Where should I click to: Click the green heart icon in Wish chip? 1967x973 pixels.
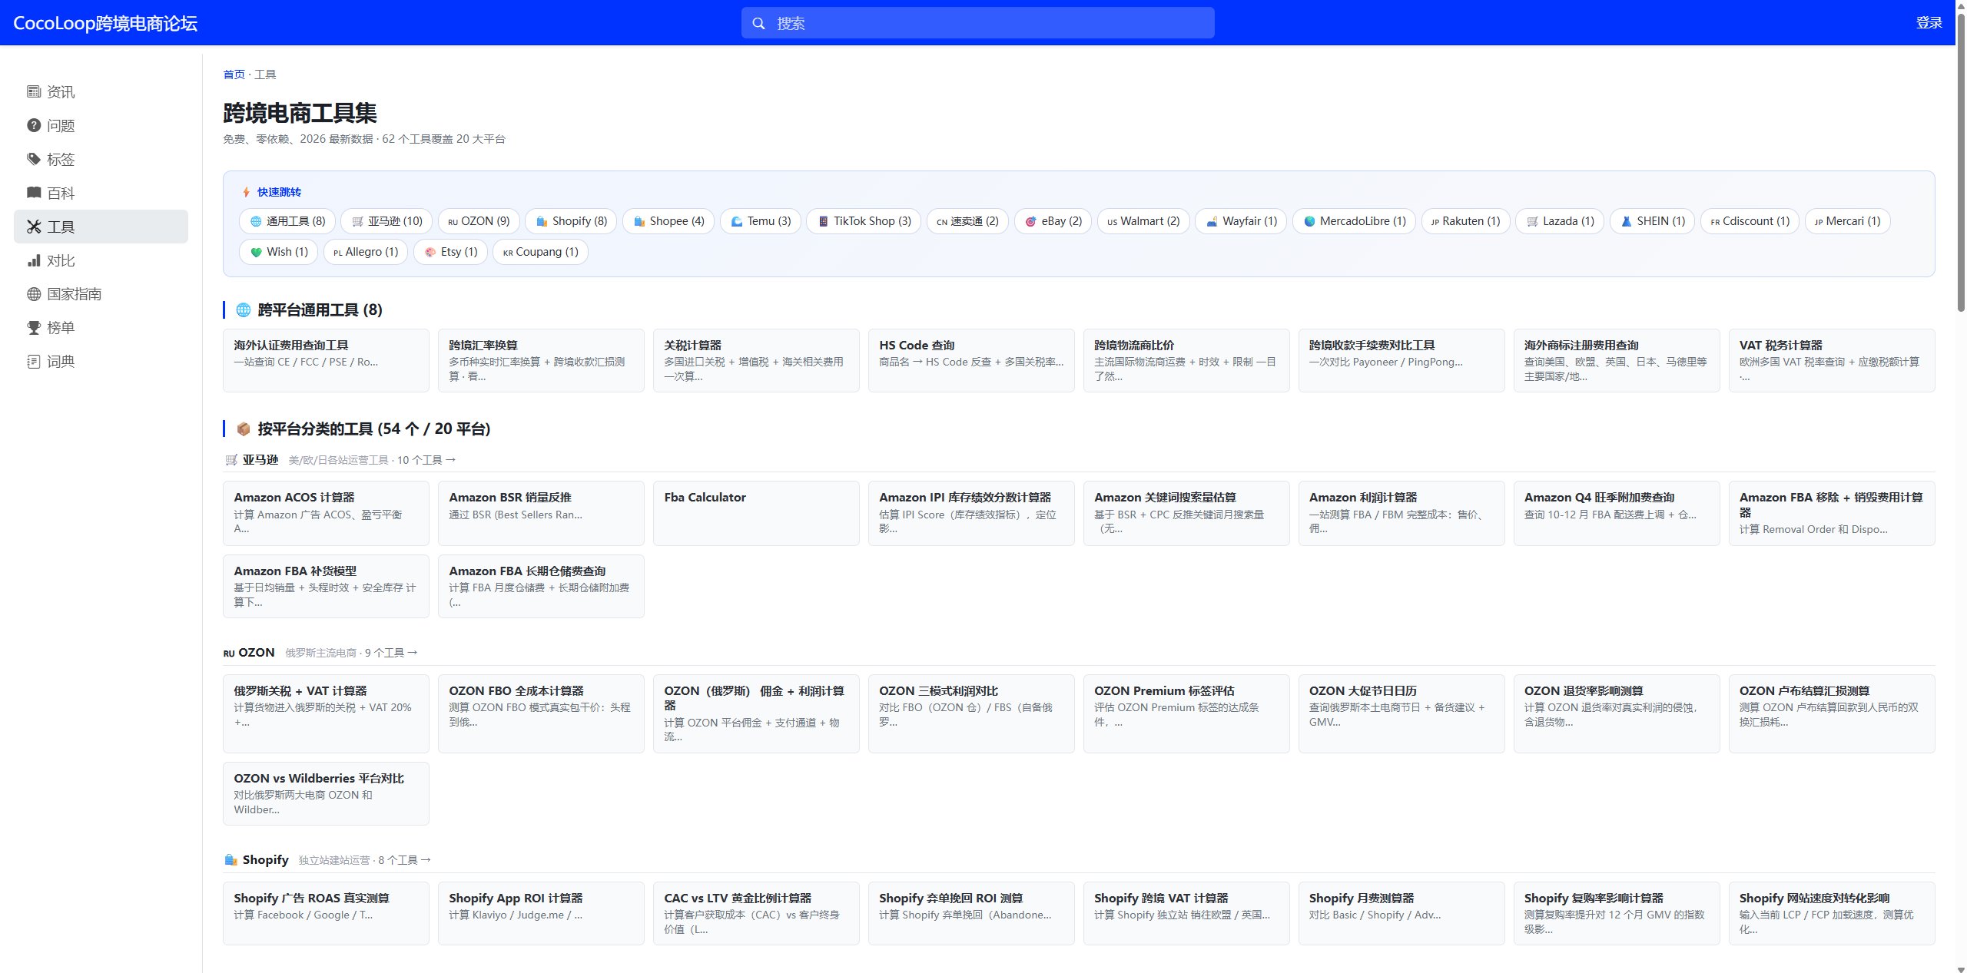pos(256,252)
